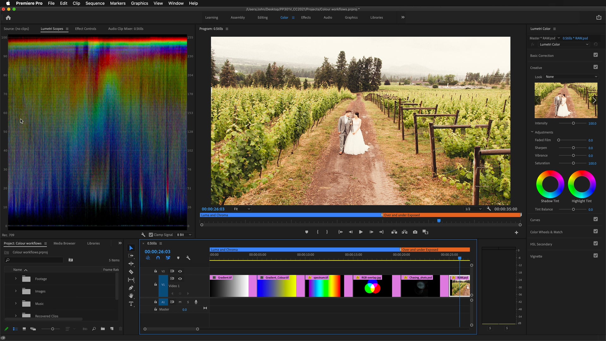Viewport: 606px width, 341px height.
Task: Open the Lumetri Color effect dropdown
Action: click(564, 45)
